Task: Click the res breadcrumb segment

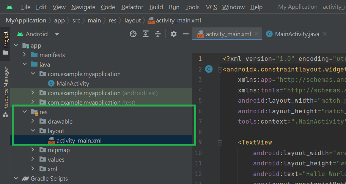Action: 112,21
